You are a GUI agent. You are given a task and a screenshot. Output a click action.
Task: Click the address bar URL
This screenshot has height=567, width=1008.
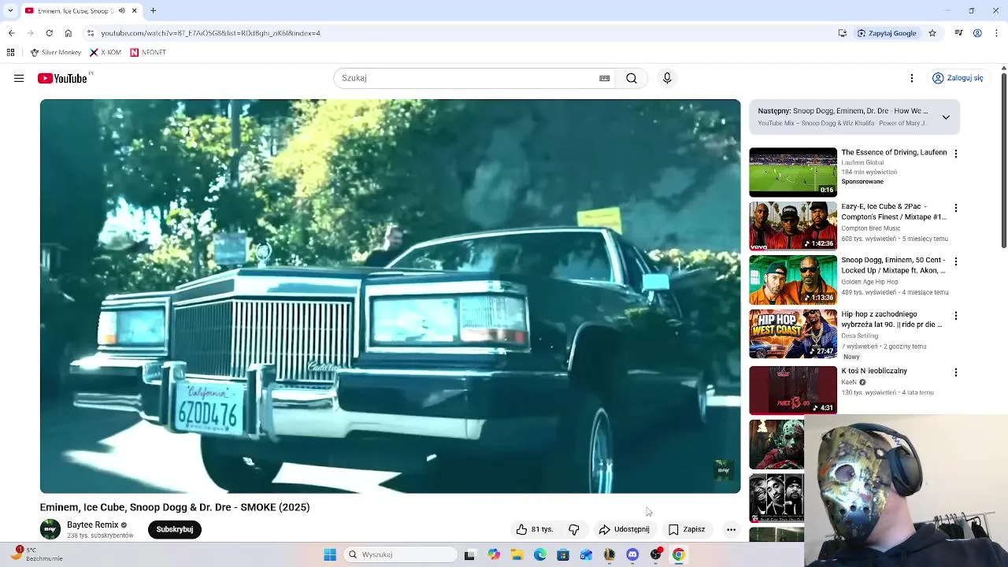click(x=210, y=33)
